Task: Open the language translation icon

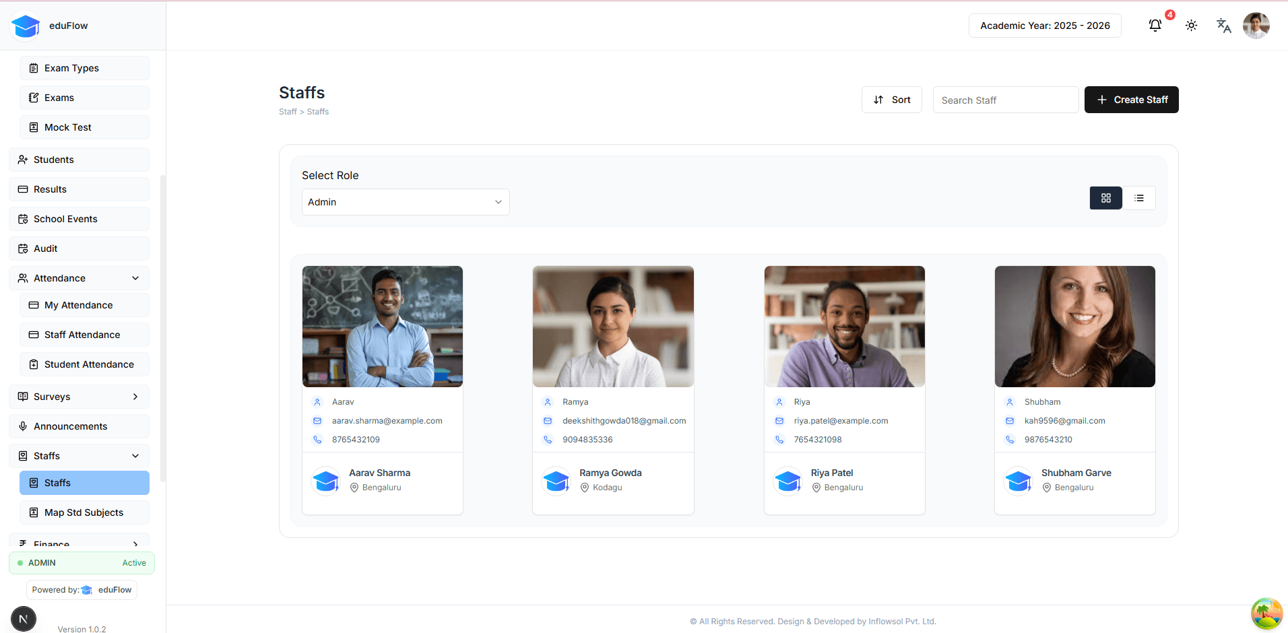Action: [x=1223, y=26]
